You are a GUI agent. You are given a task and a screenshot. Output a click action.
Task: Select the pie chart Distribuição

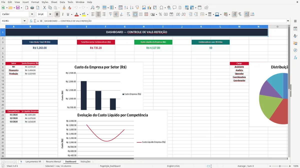coord(268,95)
